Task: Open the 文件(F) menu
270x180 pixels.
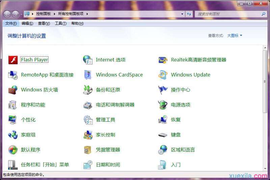Action: pos(11,23)
